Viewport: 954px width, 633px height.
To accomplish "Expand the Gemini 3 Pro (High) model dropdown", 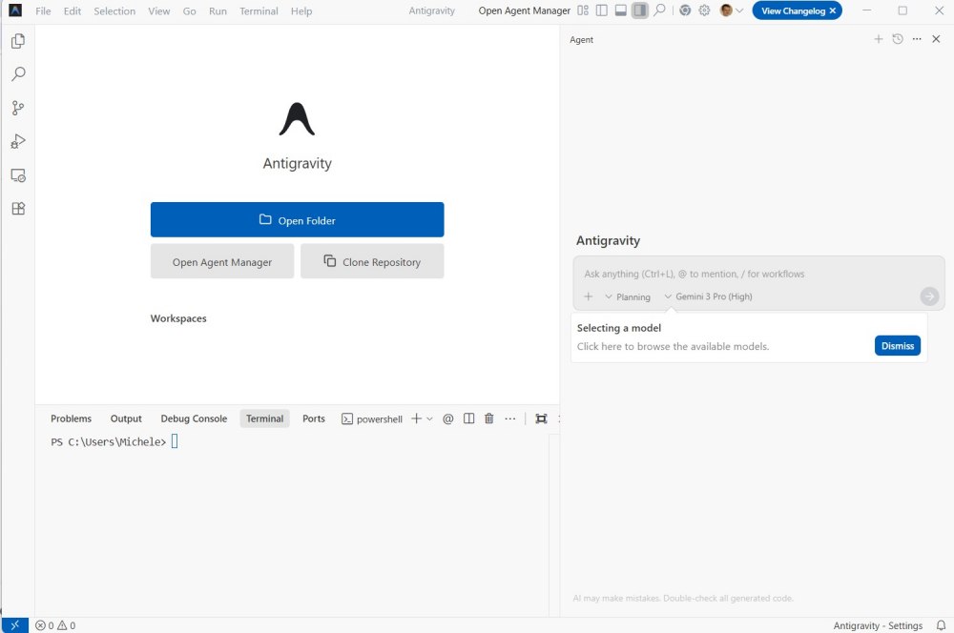I will pyautogui.click(x=708, y=296).
